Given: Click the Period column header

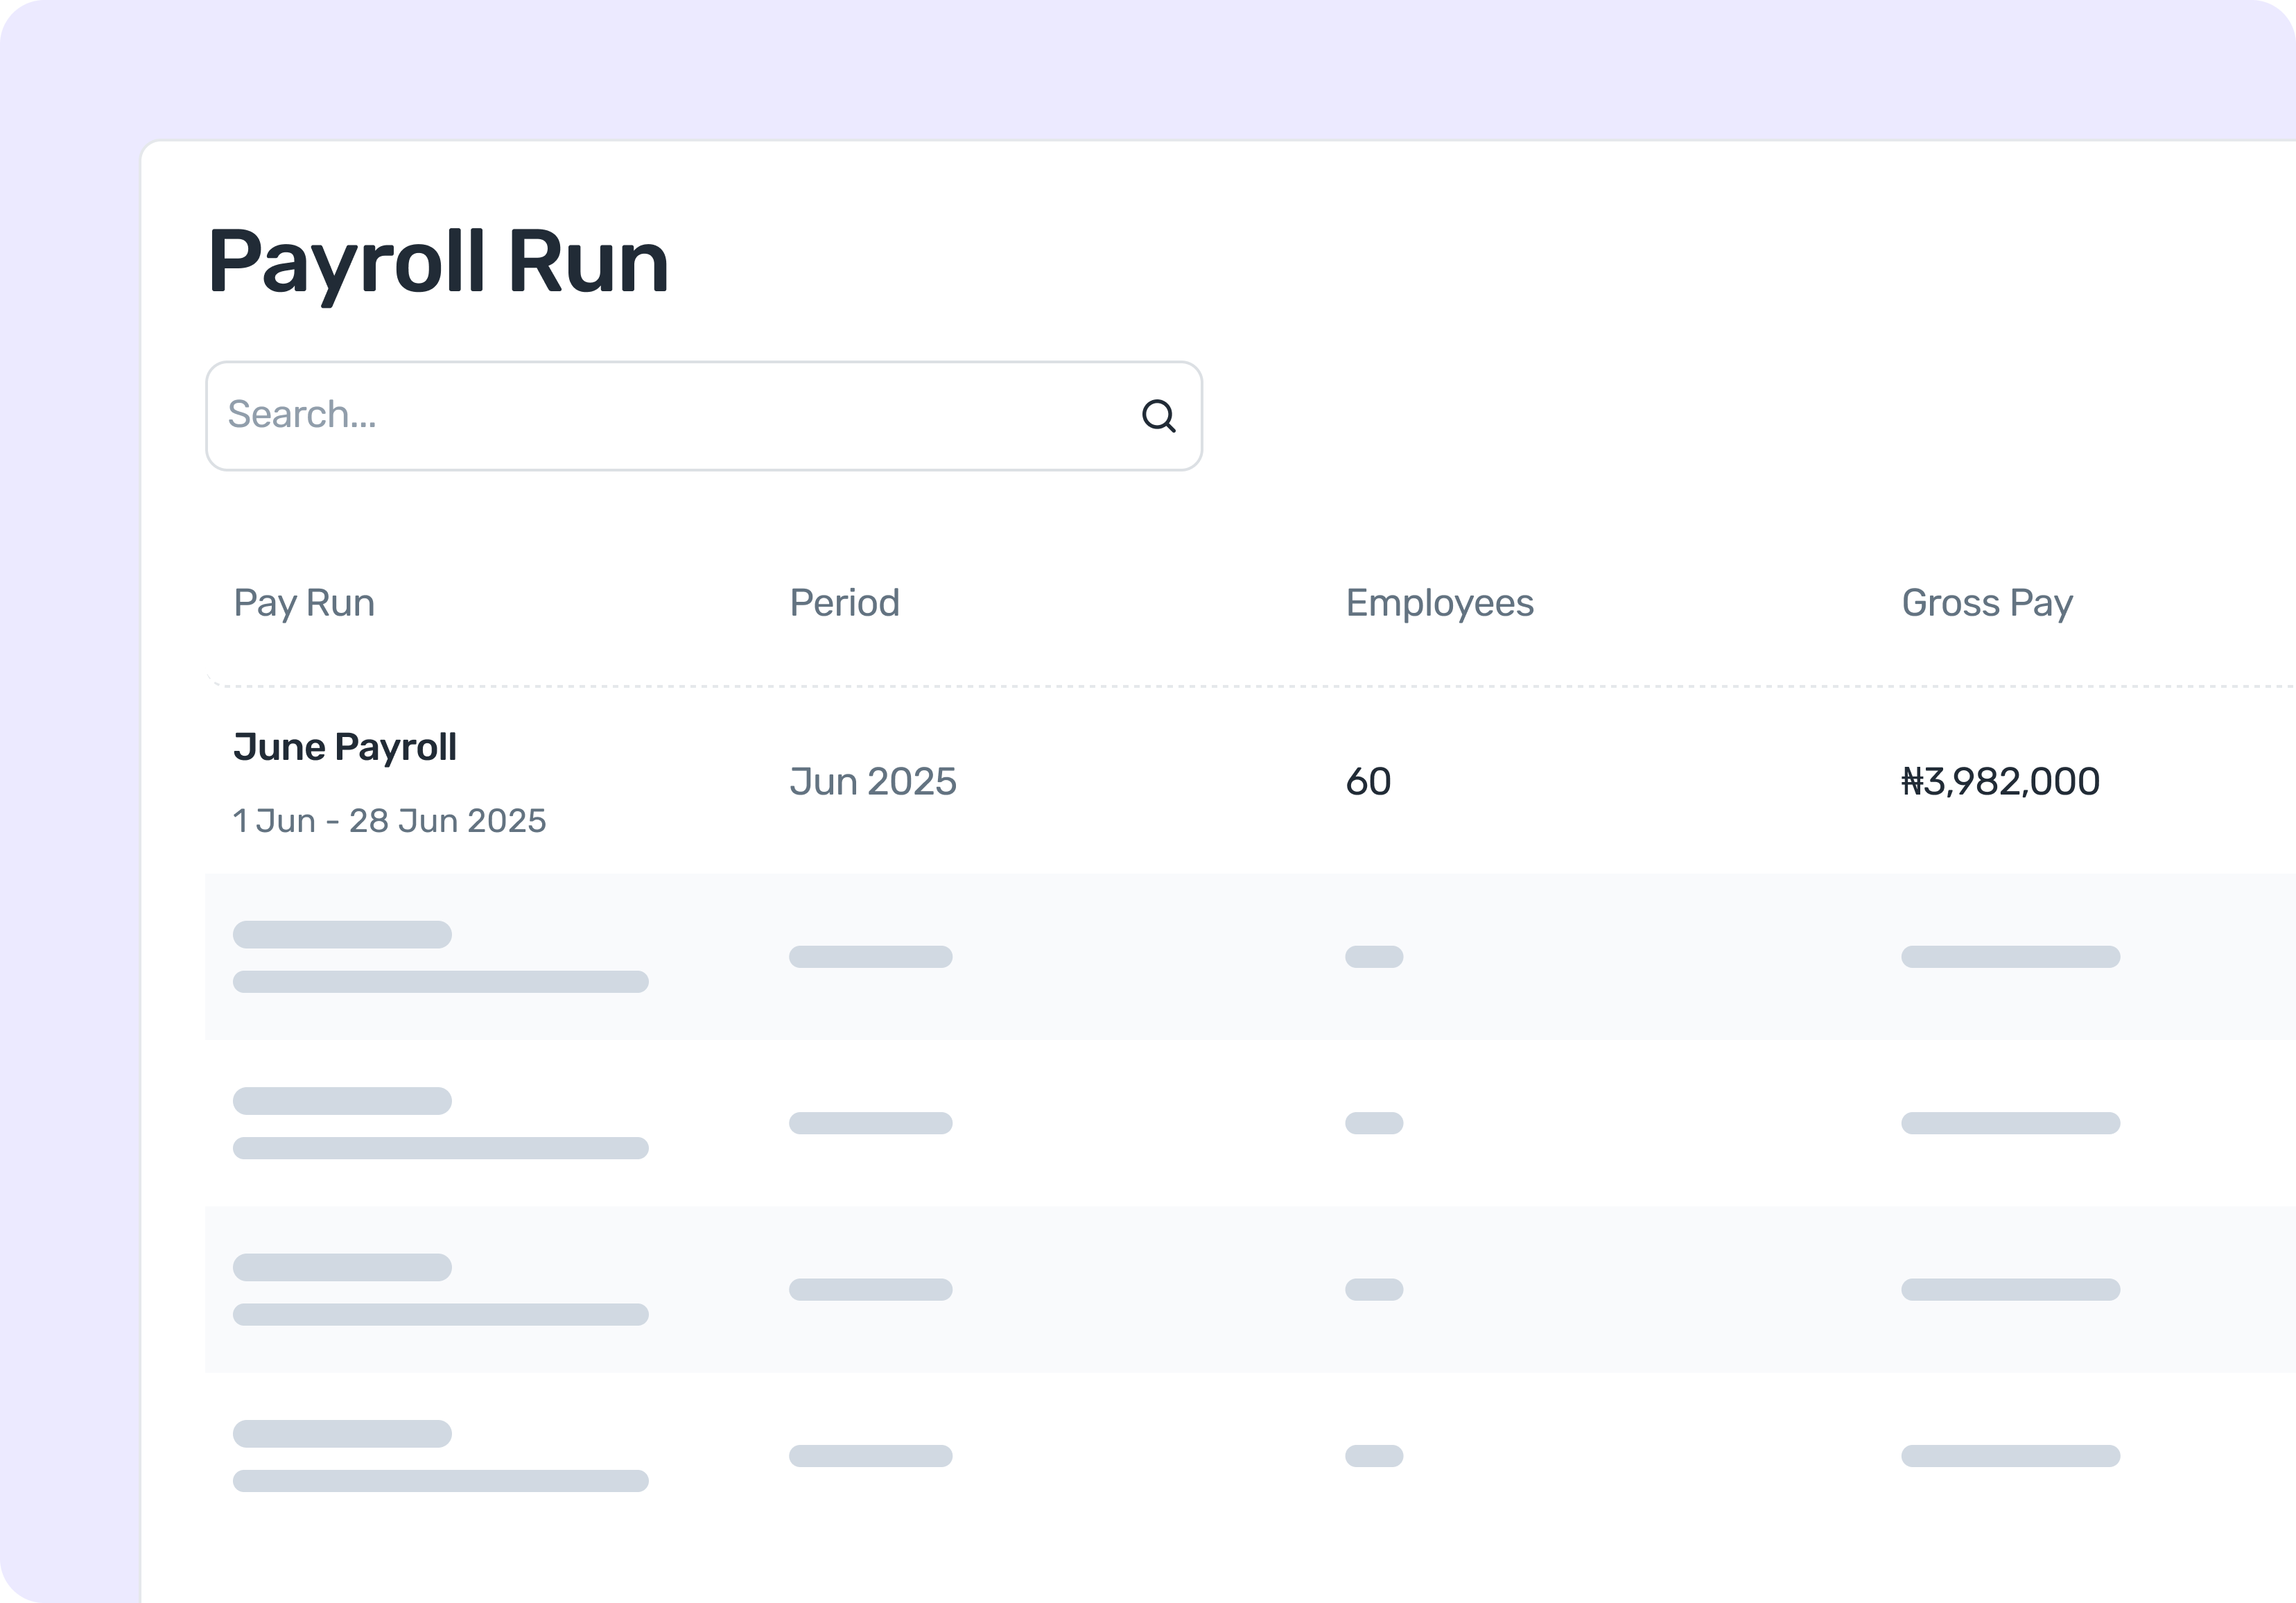Looking at the screenshot, I should (x=844, y=603).
